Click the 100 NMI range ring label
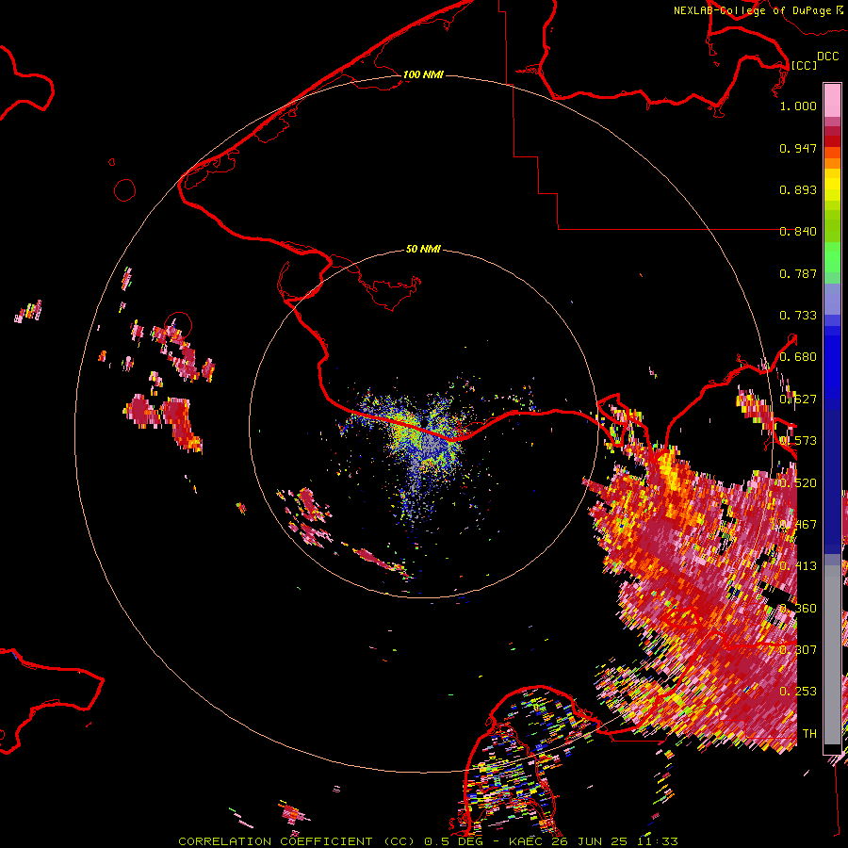The width and height of the screenshot is (848, 848). pos(423,74)
